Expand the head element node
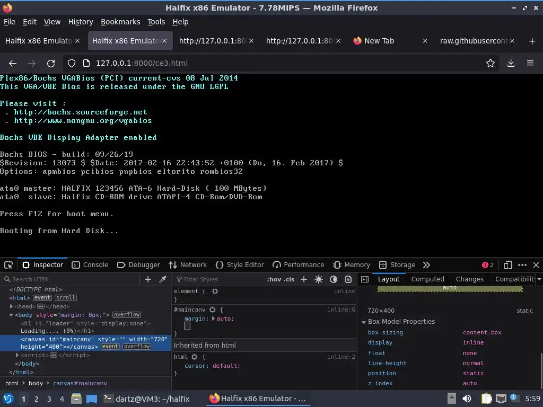This screenshot has width=543, height=407. click(x=12, y=306)
